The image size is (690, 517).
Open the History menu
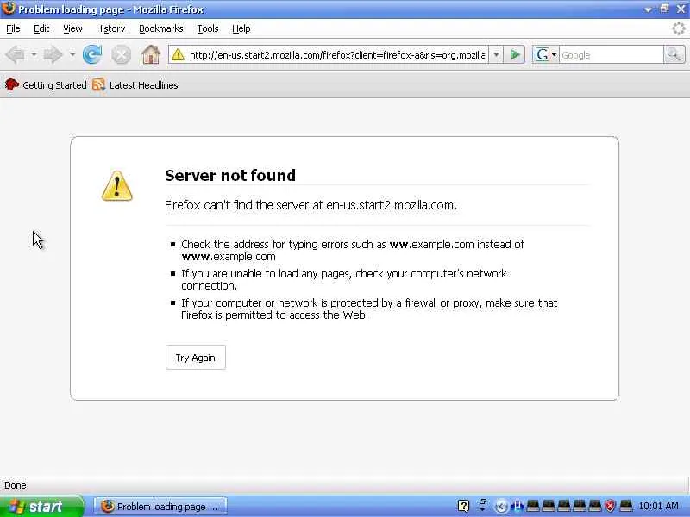(110, 28)
